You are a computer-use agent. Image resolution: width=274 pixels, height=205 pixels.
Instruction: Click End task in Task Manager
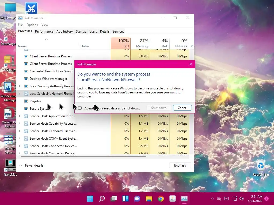point(180,165)
